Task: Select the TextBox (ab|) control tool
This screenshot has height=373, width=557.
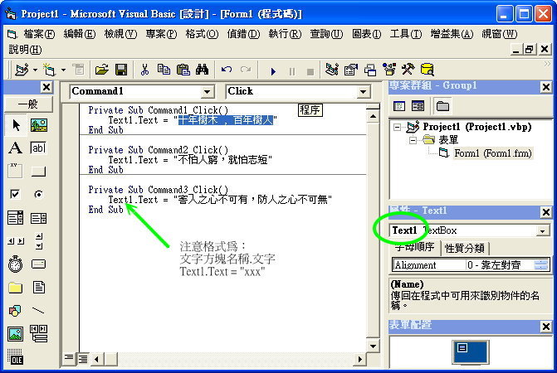Action: pos(38,148)
